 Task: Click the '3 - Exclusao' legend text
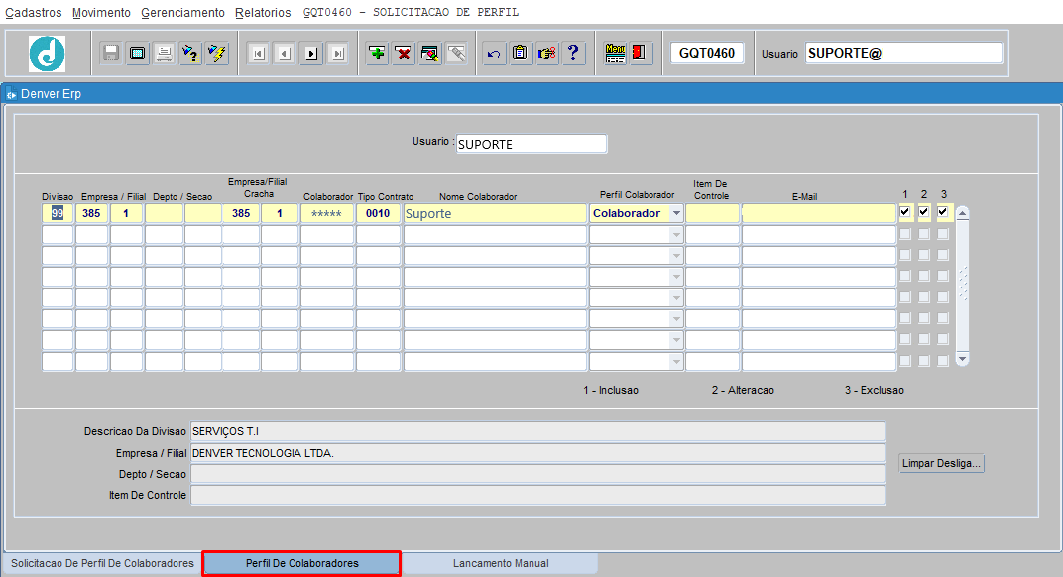(875, 390)
